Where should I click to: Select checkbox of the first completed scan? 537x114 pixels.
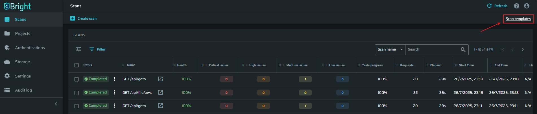77,79
